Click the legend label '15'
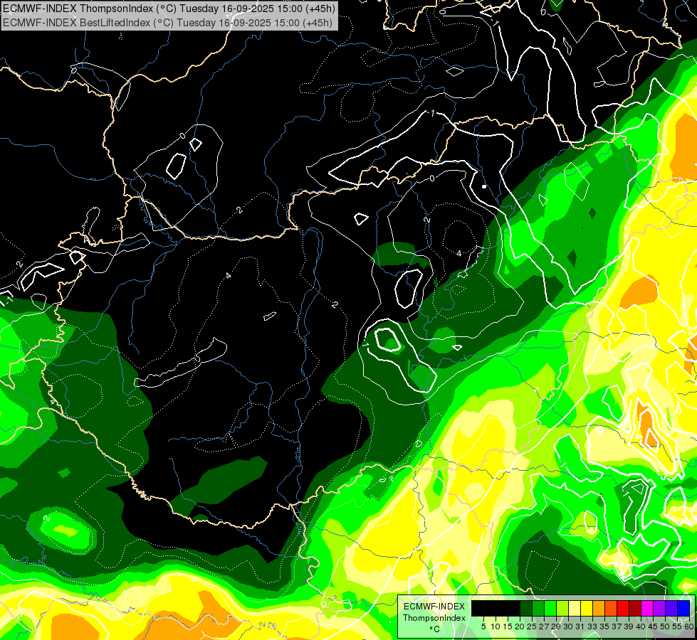Screen dimensions: 697x640 coord(508,626)
